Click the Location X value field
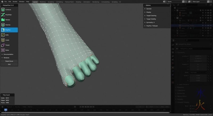Image resolution: width=213 pixels, height=116 pixels. tap(198, 56)
